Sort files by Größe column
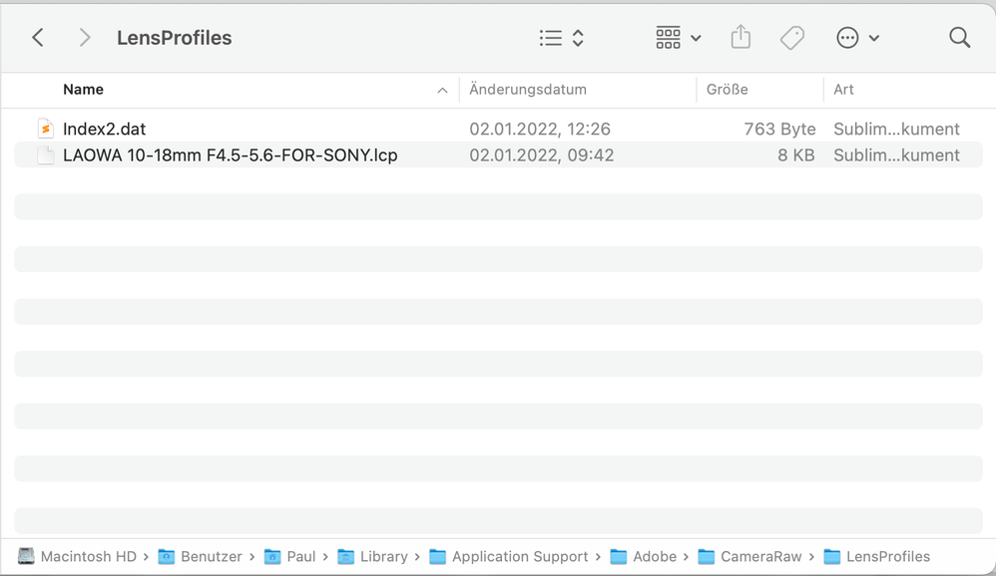Viewport: 996px width, 576px height. click(x=727, y=90)
